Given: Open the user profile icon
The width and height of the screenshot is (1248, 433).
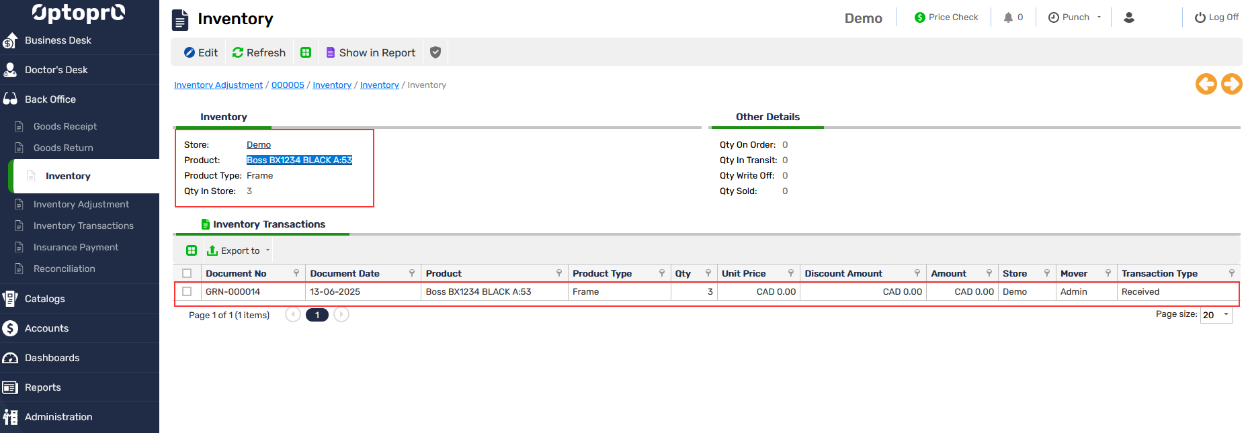Looking at the screenshot, I should tap(1129, 17).
